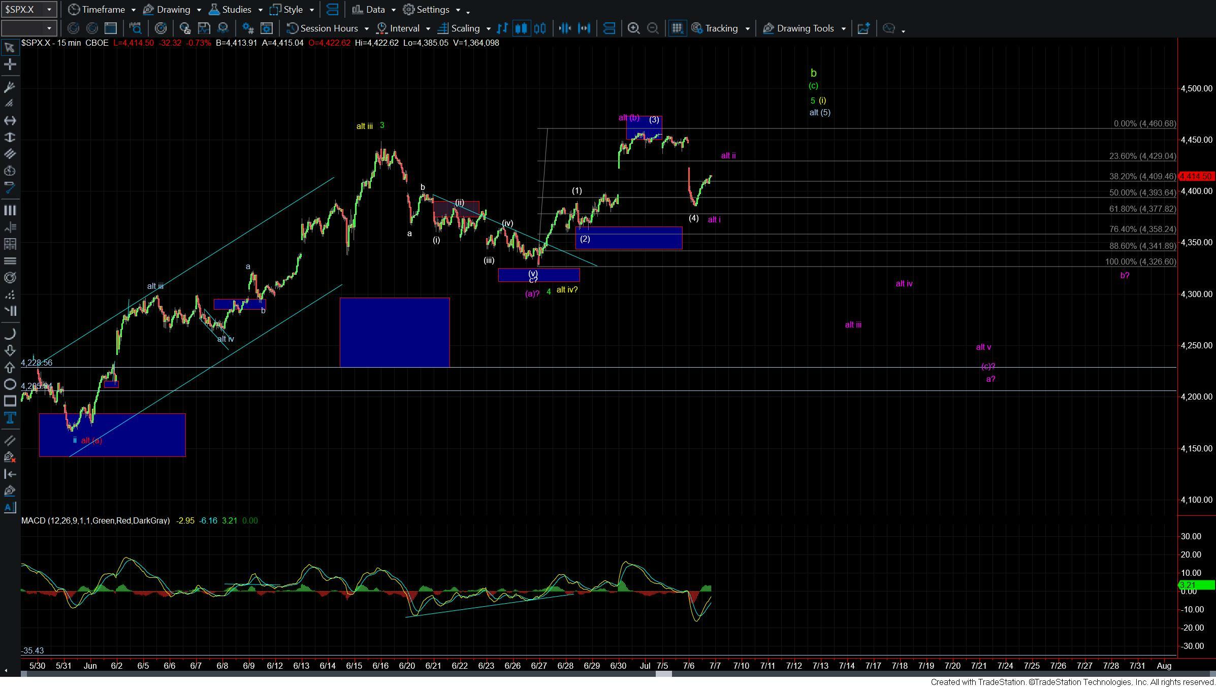Select the pointer arrow tool
The height and width of the screenshot is (687, 1216).
(x=10, y=48)
